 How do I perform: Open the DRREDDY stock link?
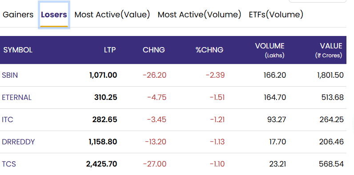[x=18, y=142]
